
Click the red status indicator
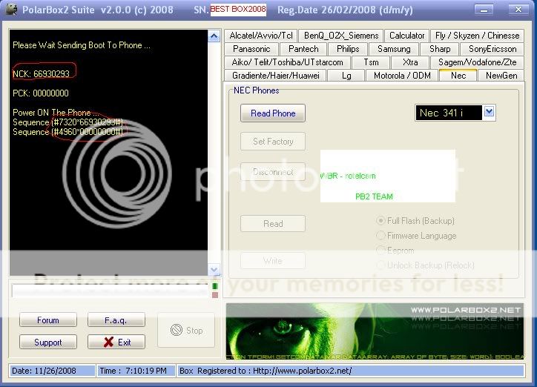[x=215, y=295]
